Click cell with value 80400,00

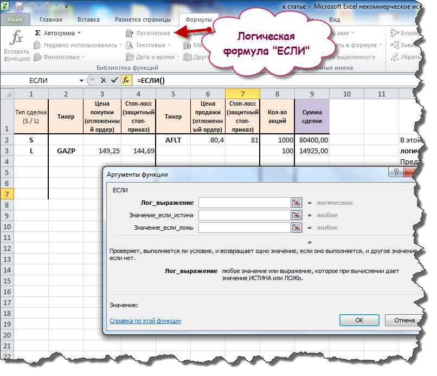312,140
